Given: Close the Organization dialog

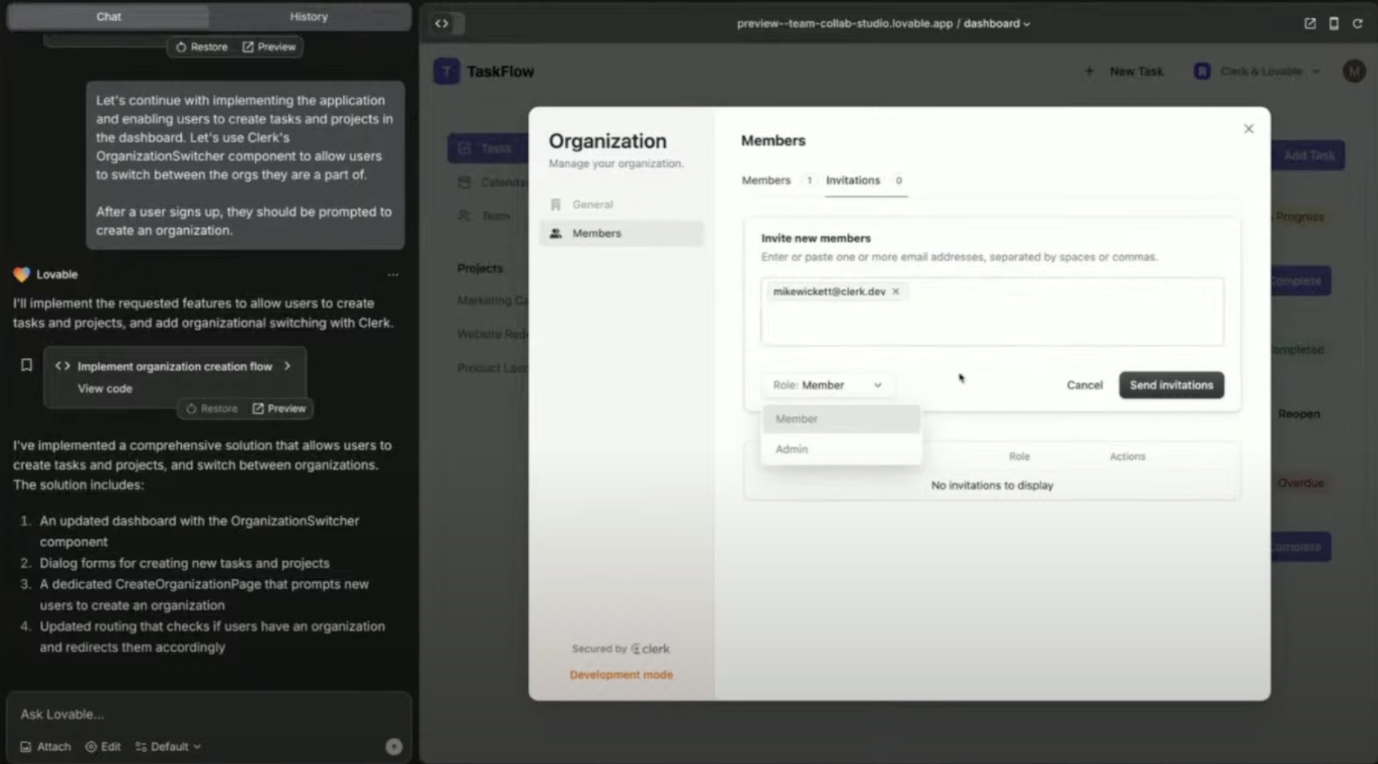Looking at the screenshot, I should 1249,129.
